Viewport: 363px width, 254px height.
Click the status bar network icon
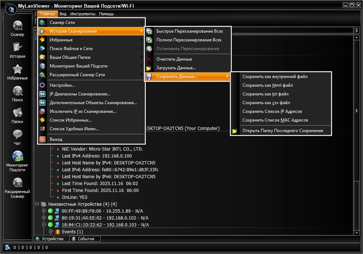[8, 247]
